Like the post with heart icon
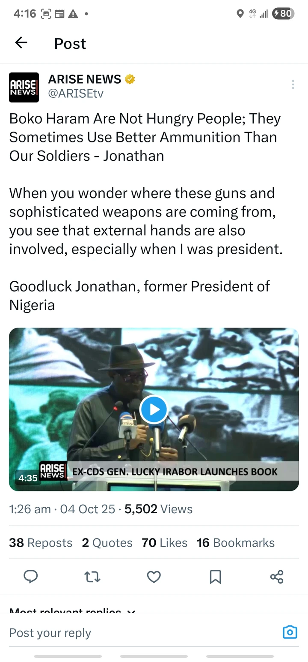Image resolution: width=308 pixels, height=662 pixels. pyautogui.click(x=154, y=577)
